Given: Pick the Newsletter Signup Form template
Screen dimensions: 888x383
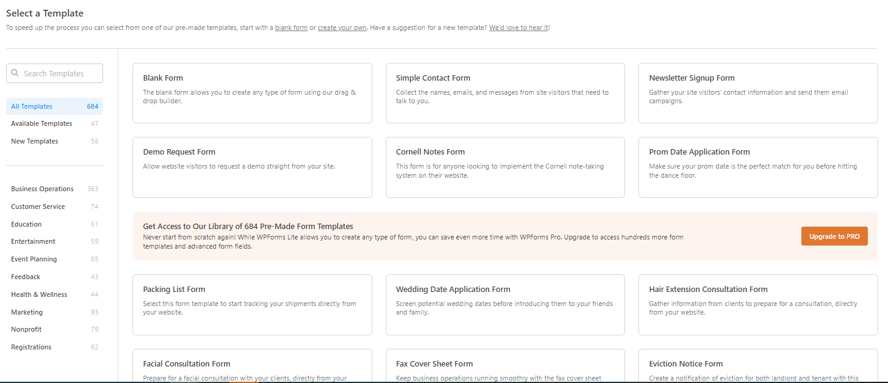Looking at the screenshot, I should click(758, 93).
